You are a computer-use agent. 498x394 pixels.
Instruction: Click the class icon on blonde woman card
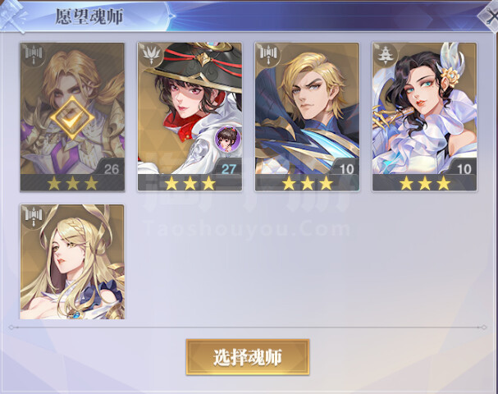coord(34,217)
